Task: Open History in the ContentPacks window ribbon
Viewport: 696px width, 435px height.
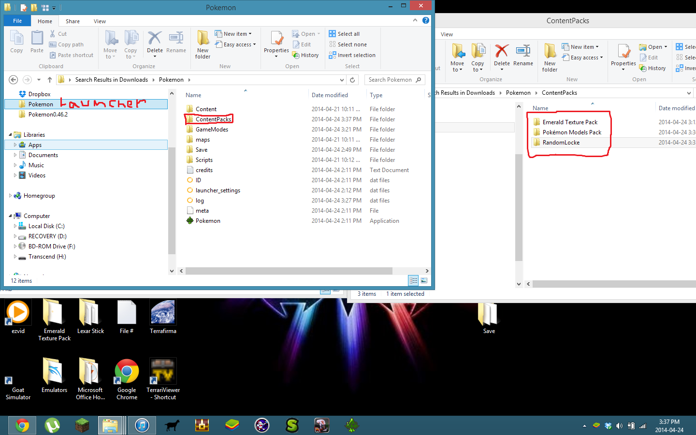Action: 652,68
